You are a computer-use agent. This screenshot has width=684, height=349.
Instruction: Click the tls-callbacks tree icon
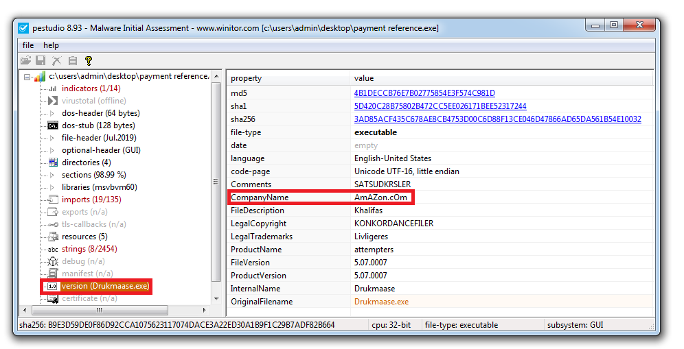pos(53,224)
